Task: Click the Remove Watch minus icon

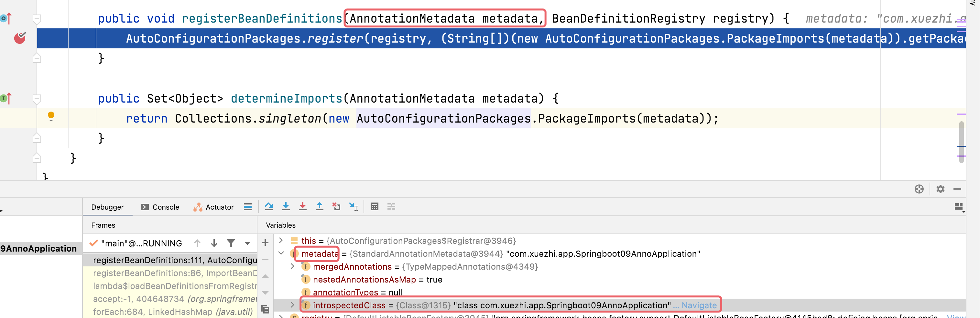Action: (x=265, y=260)
